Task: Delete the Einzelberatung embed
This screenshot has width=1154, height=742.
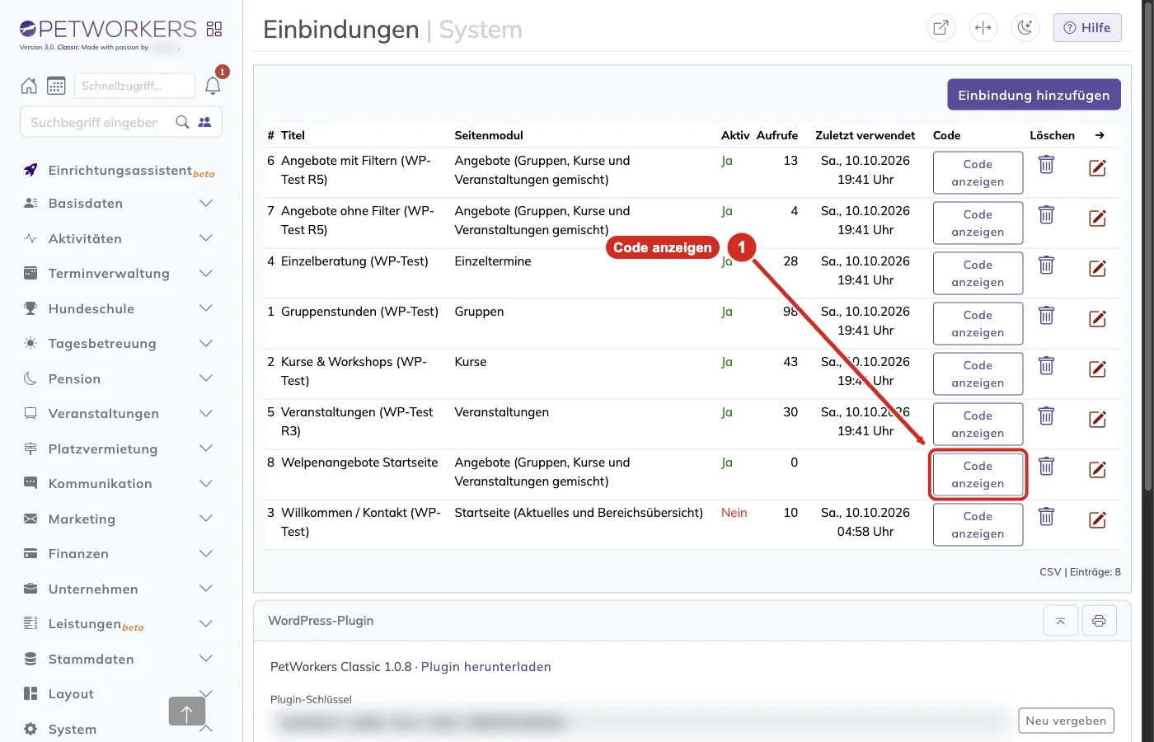Action: click(x=1046, y=265)
